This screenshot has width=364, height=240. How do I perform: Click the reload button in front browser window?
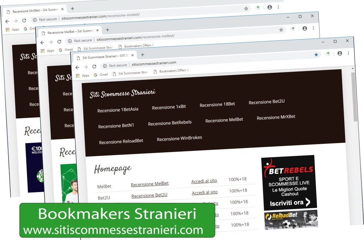pos(94,66)
